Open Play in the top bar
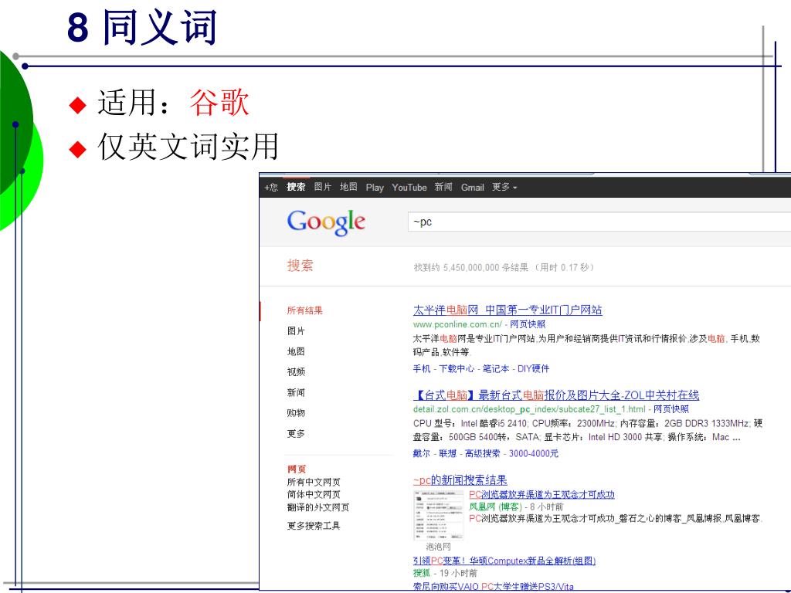 375,188
